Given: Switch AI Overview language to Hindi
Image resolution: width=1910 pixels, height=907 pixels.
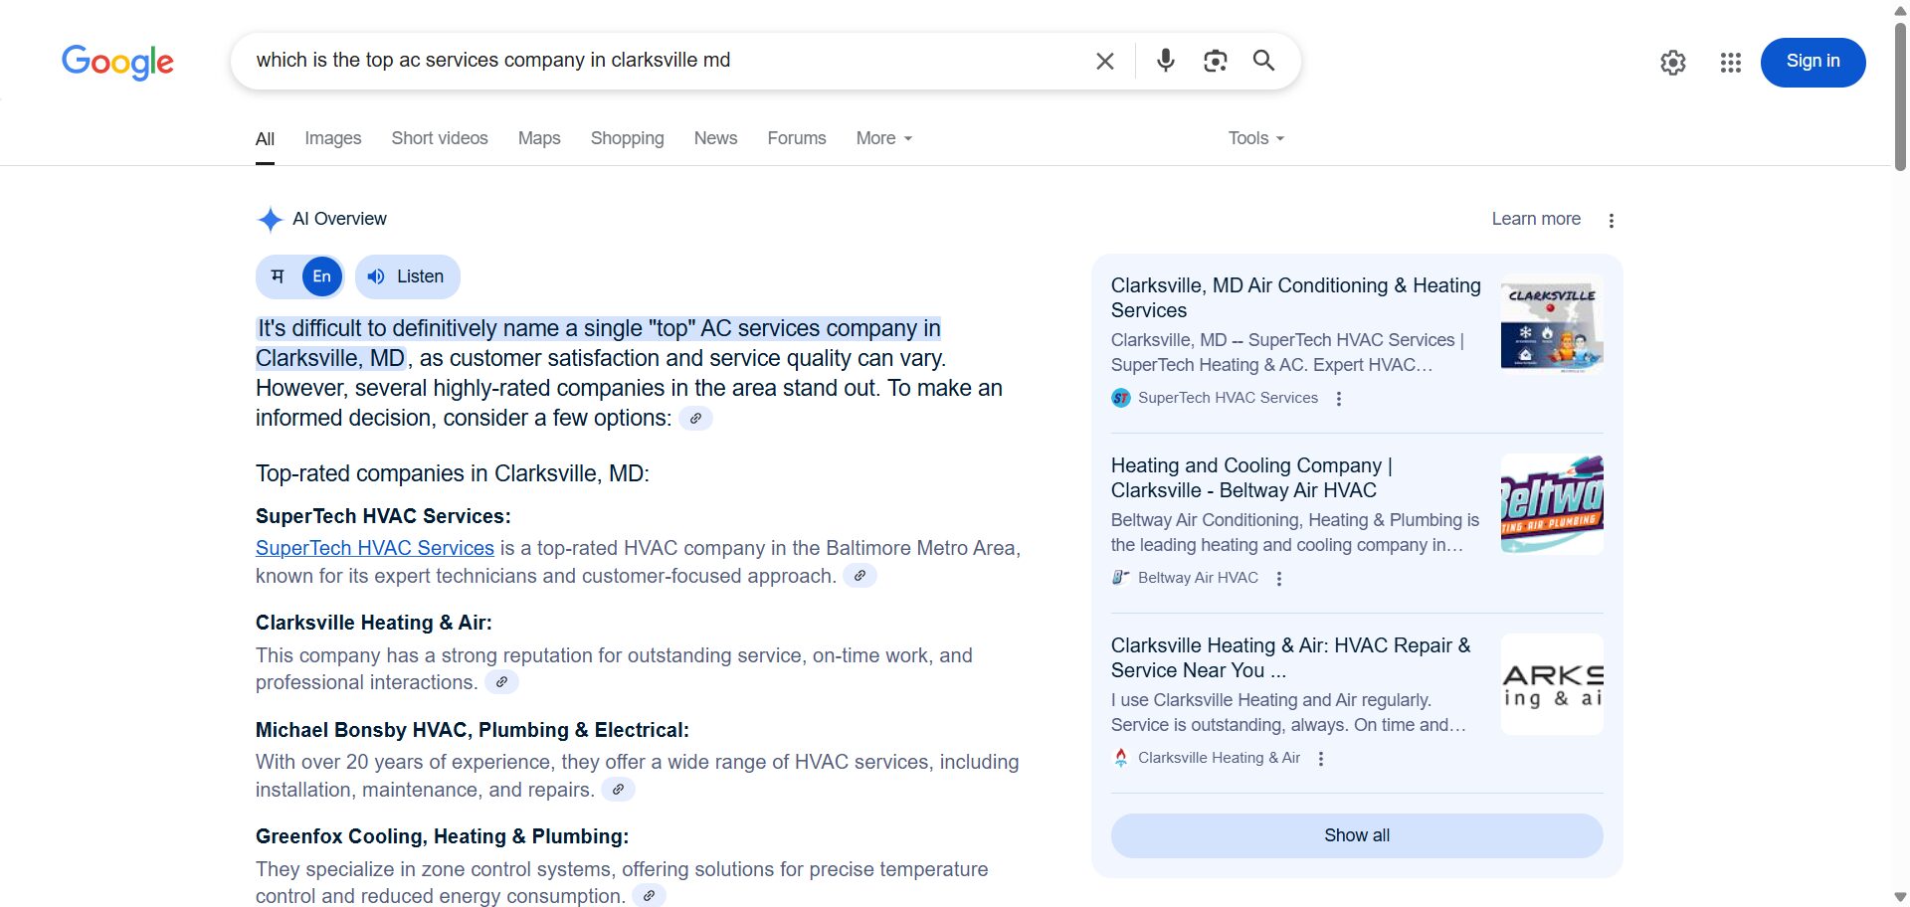Looking at the screenshot, I should pos(278,277).
